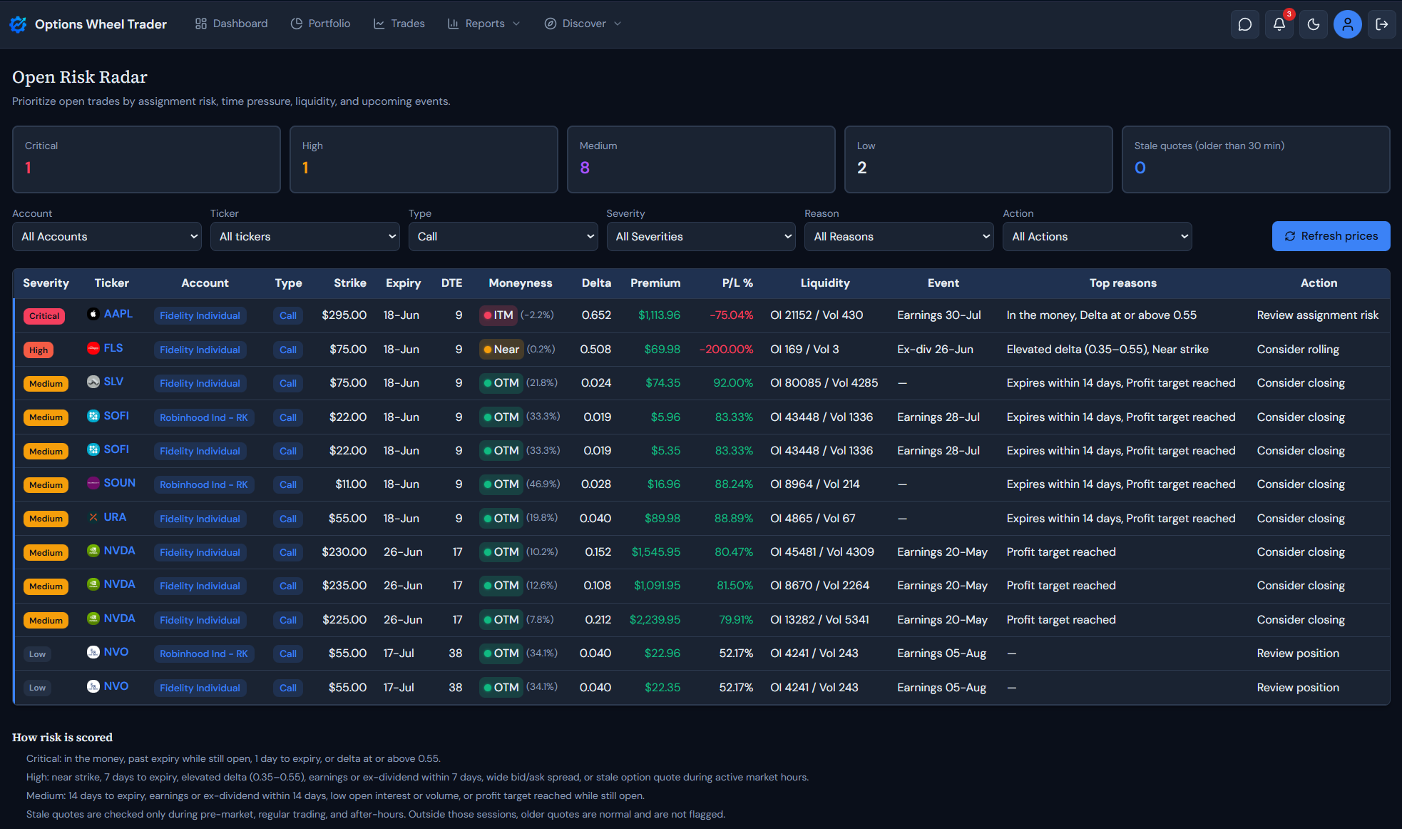Image resolution: width=1402 pixels, height=829 pixels.
Task: Click the SLV ticker logo icon
Action: (x=93, y=382)
